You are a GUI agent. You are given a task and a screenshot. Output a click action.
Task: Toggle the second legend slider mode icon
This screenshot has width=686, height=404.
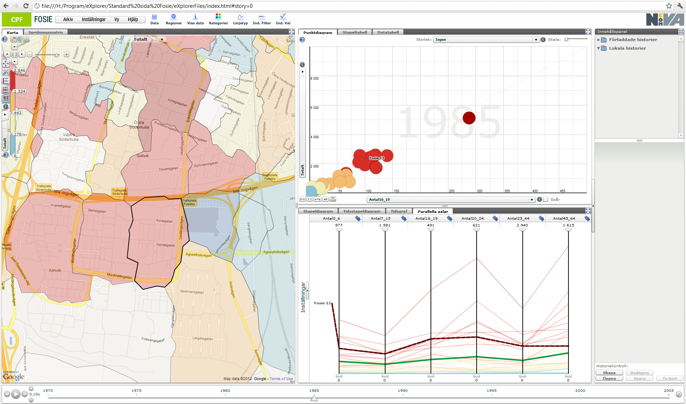(x=6, y=90)
